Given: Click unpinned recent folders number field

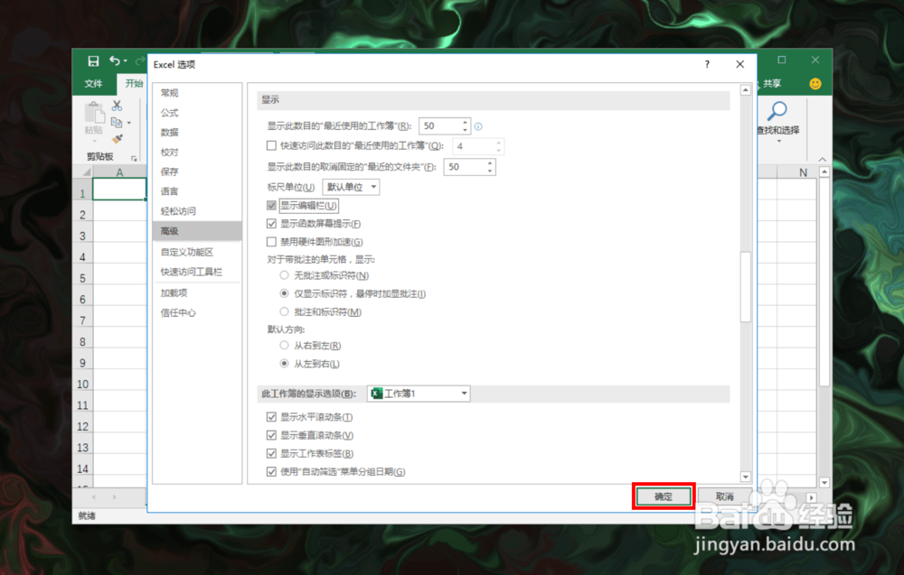Looking at the screenshot, I should point(465,167).
